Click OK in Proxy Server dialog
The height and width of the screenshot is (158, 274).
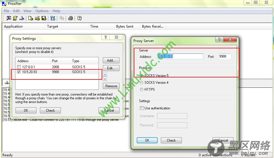(147, 140)
